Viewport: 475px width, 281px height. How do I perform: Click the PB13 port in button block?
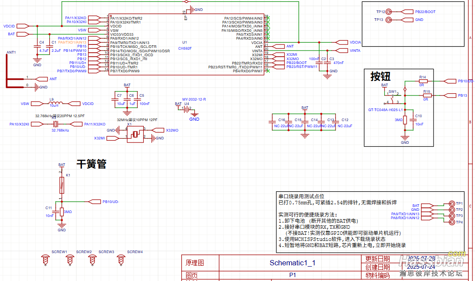(x=450, y=95)
